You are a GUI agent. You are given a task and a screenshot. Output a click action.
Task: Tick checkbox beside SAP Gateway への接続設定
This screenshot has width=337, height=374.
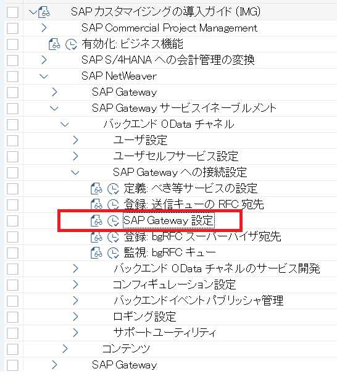pos(12,173)
